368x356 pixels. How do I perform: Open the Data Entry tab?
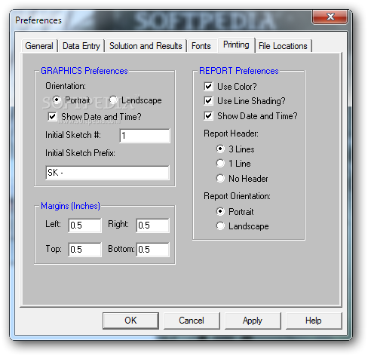pyautogui.click(x=81, y=46)
